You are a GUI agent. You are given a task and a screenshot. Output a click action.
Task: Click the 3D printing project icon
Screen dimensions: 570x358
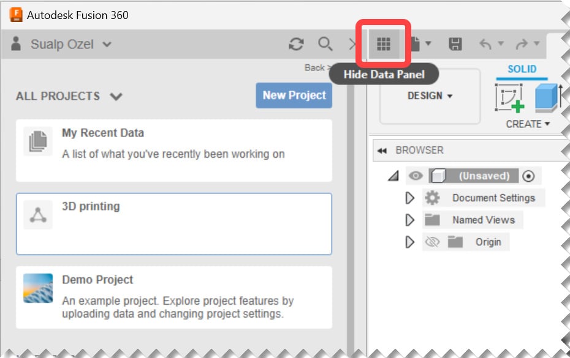point(38,215)
